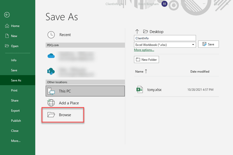Screen dimensions: 233x155
Task: Click the Recent label
Action: pos(65,35)
